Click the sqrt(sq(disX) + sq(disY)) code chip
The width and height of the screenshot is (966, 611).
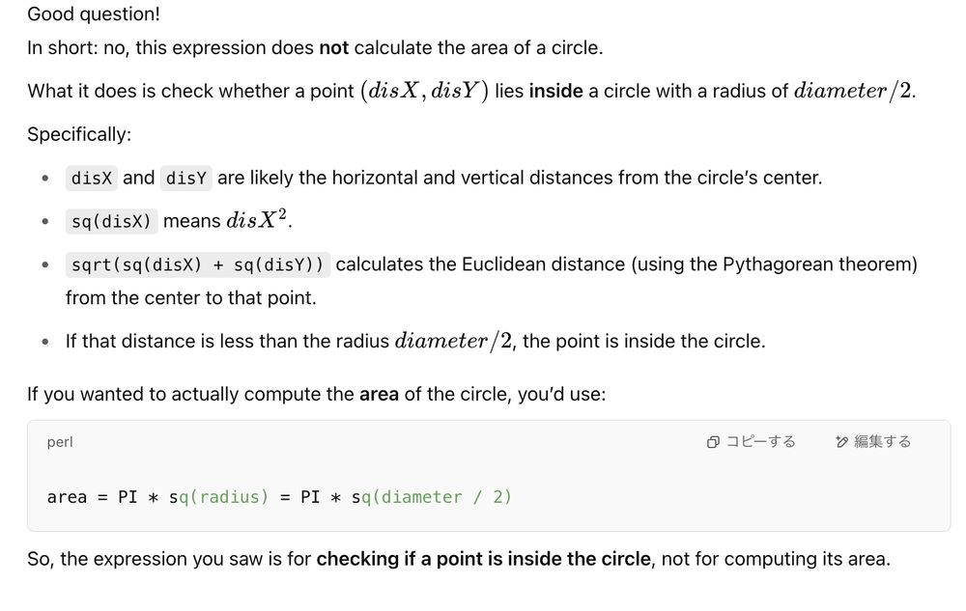click(x=198, y=264)
